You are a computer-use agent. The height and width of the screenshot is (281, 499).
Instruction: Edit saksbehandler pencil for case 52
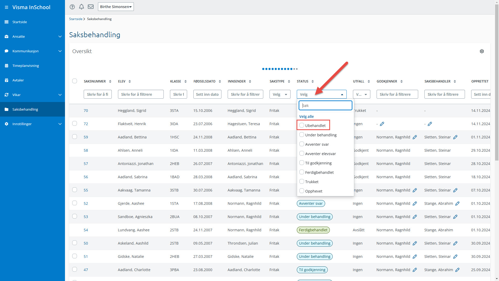tap(457, 203)
